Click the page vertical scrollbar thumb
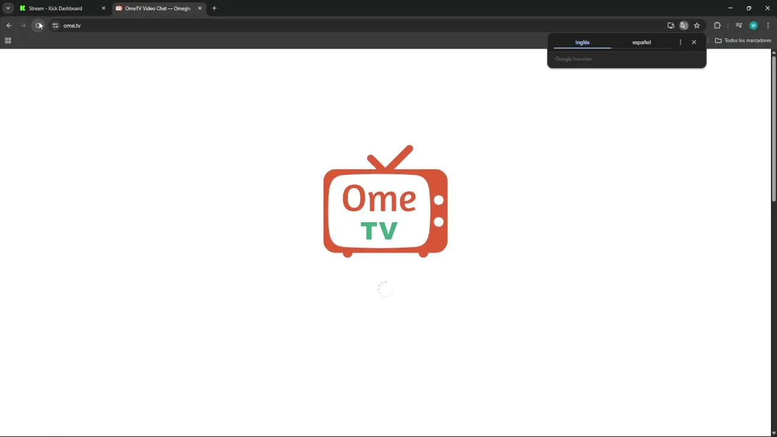This screenshot has width=777, height=437. (x=774, y=129)
